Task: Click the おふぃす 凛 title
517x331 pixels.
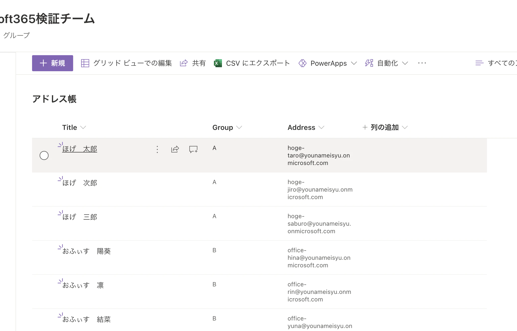Action: click(83, 285)
